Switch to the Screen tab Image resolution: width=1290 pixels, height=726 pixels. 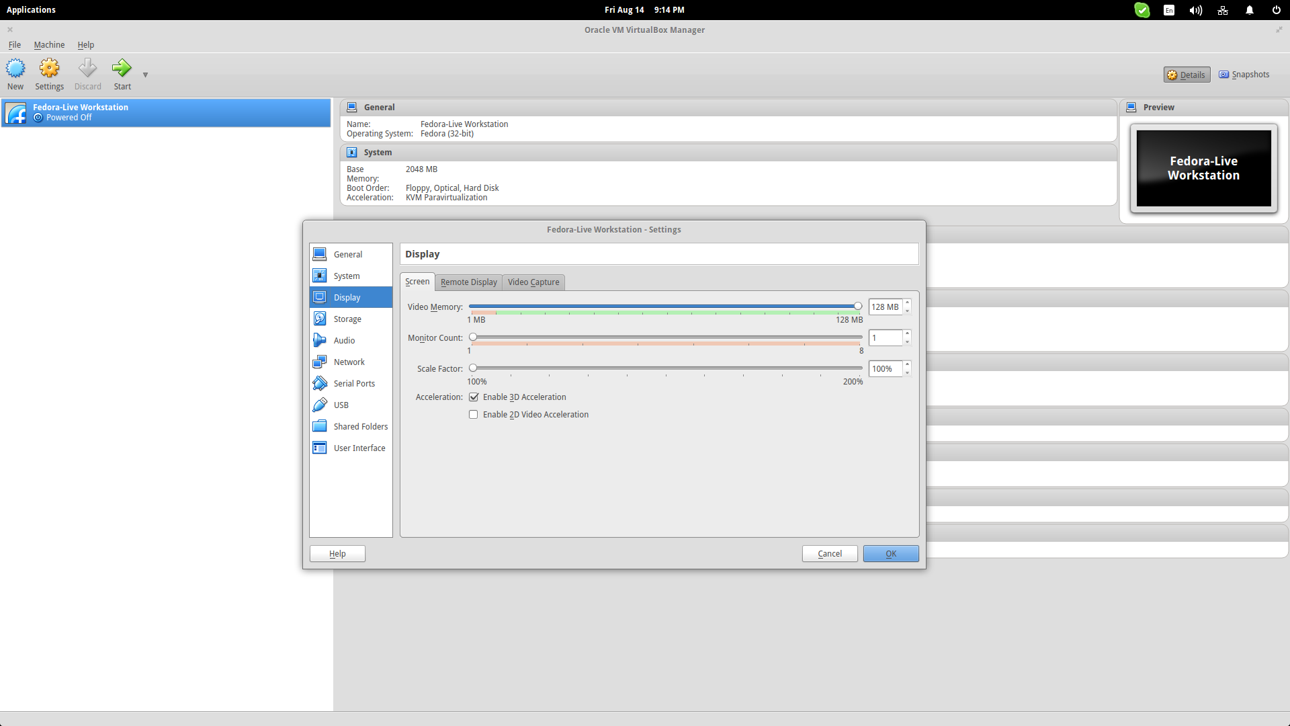[x=417, y=282]
